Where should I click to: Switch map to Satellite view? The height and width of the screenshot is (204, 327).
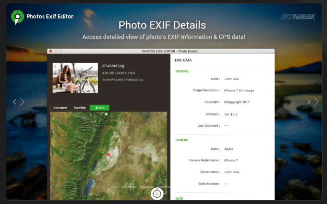click(80, 108)
